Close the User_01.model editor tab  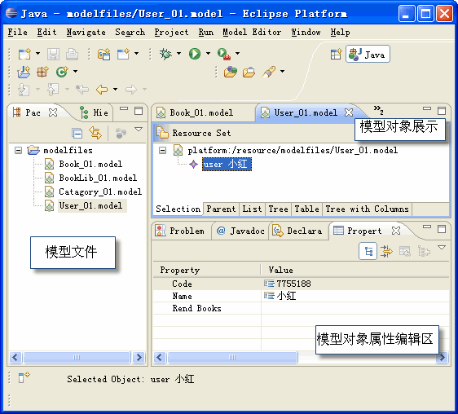tap(349, 112)
